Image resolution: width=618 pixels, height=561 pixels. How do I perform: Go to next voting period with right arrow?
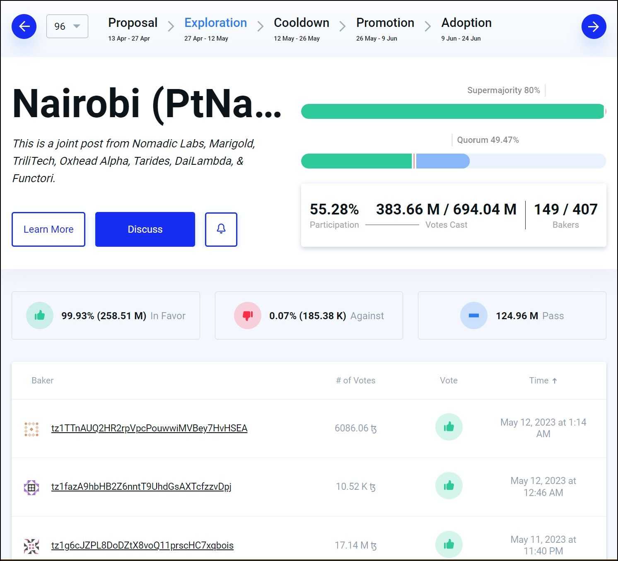pyautogui.click(x=593, y=26)
